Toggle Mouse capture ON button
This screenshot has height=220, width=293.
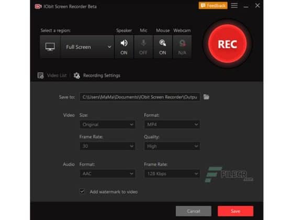coord(163,47)
